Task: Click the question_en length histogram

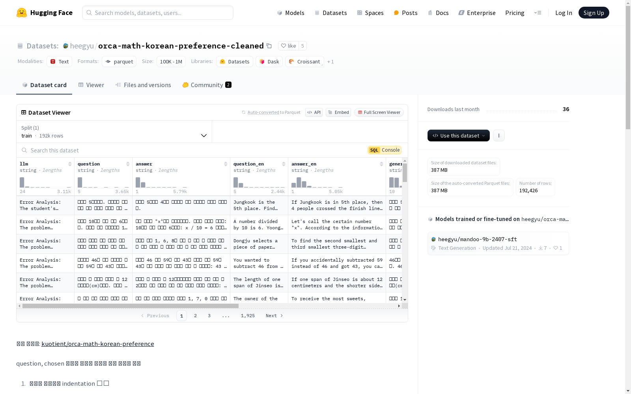Action: (259, 182)
